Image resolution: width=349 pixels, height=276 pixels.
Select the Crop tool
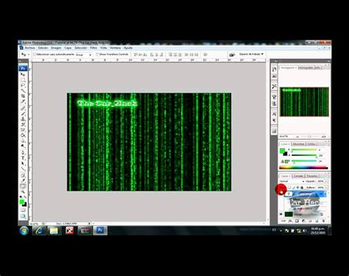[23, 96]
